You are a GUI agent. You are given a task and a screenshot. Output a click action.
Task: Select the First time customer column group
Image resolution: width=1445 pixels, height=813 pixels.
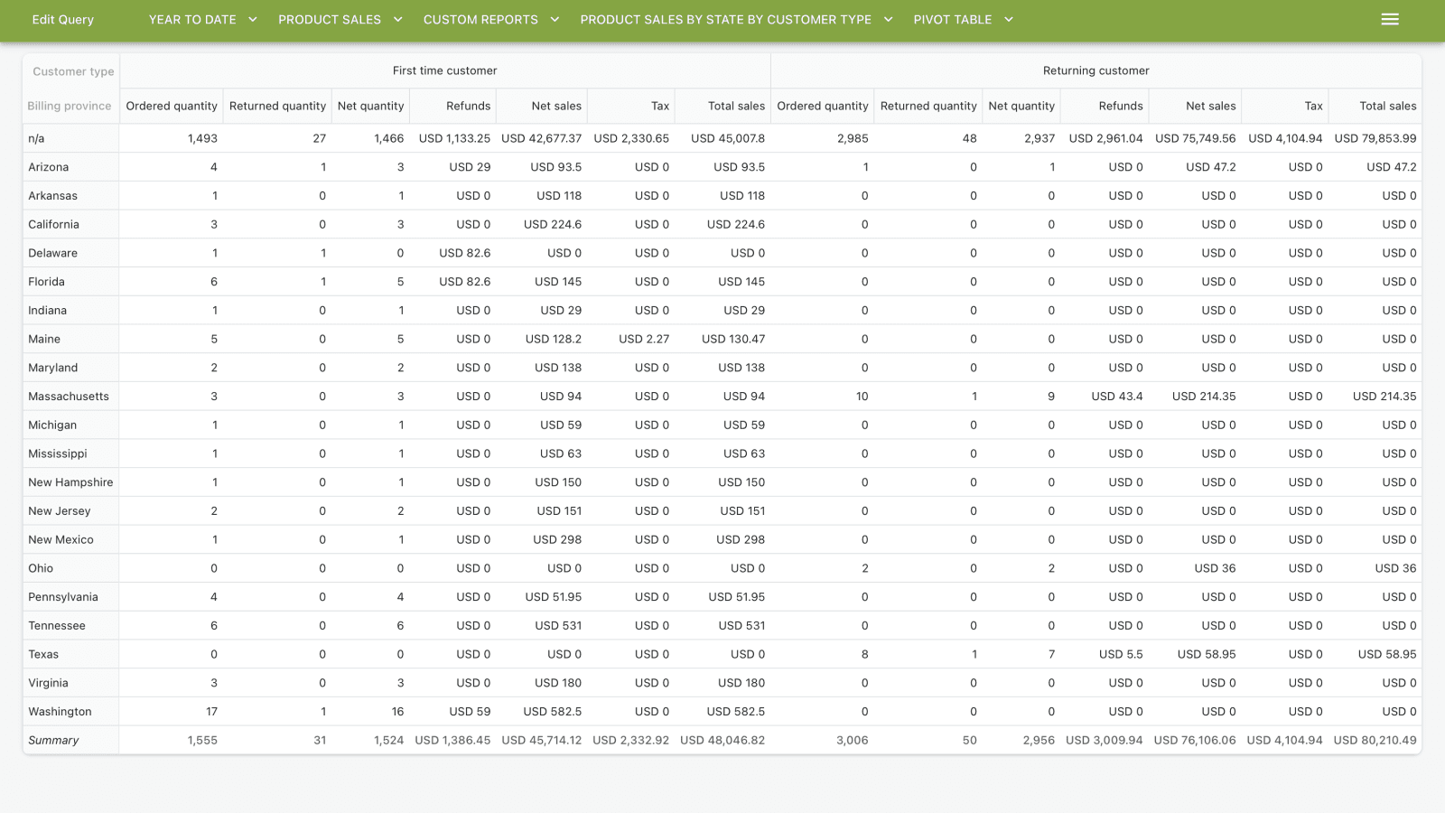tap(444, 70)
